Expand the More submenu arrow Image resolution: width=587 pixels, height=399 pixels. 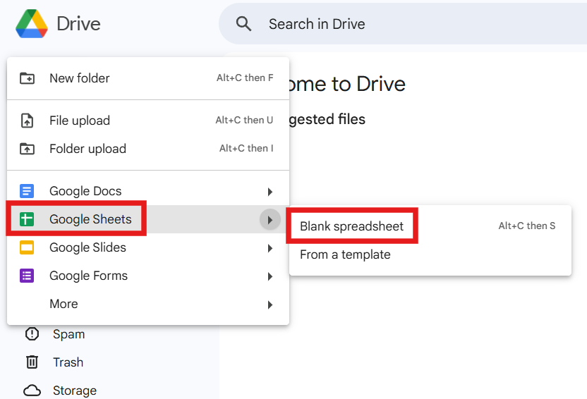(x=270, y=305)
